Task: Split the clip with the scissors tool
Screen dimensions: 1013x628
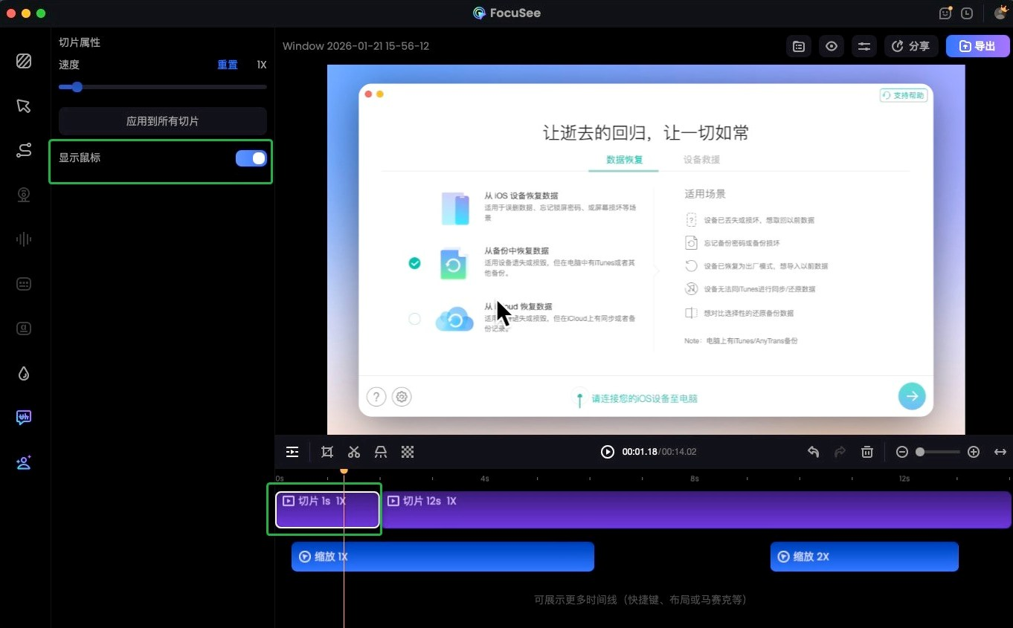Action: click(x=354, y=452)
